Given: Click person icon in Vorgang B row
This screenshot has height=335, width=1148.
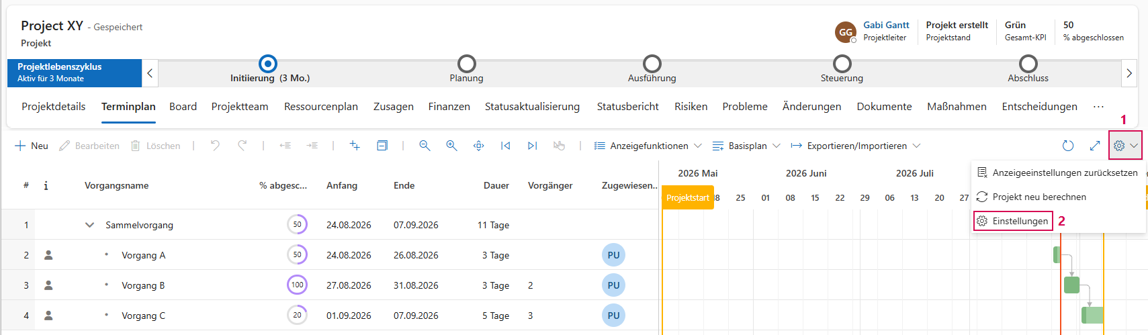Looking at the screenshot, I should pyautogui.click(x=48, y=285).
